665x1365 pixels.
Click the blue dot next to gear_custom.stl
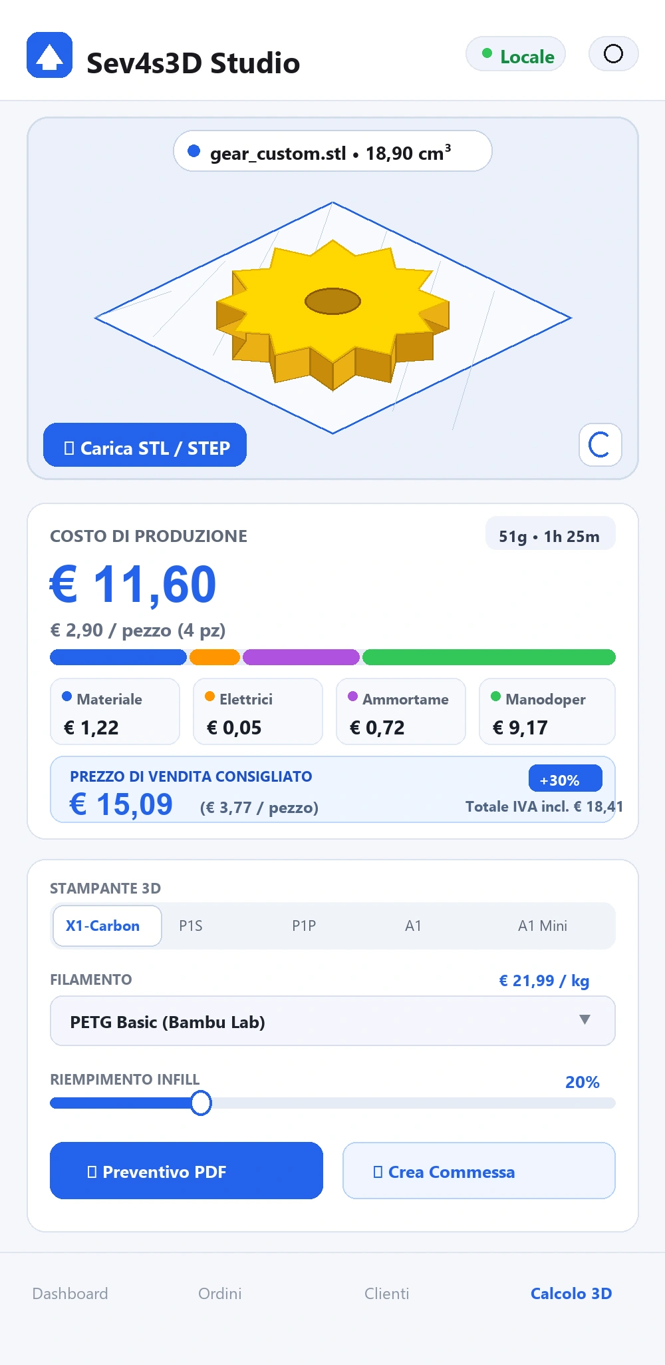click(x=194, y=151)
